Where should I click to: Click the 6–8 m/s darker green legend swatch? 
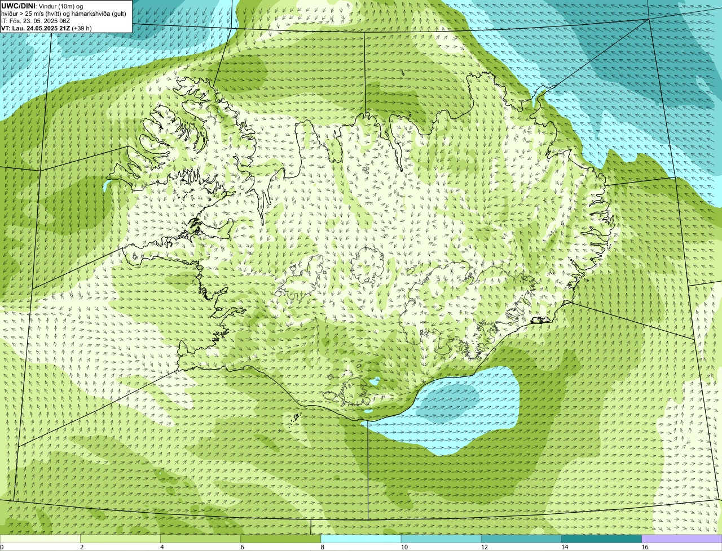pyautogui.click(x=281, y=539)
